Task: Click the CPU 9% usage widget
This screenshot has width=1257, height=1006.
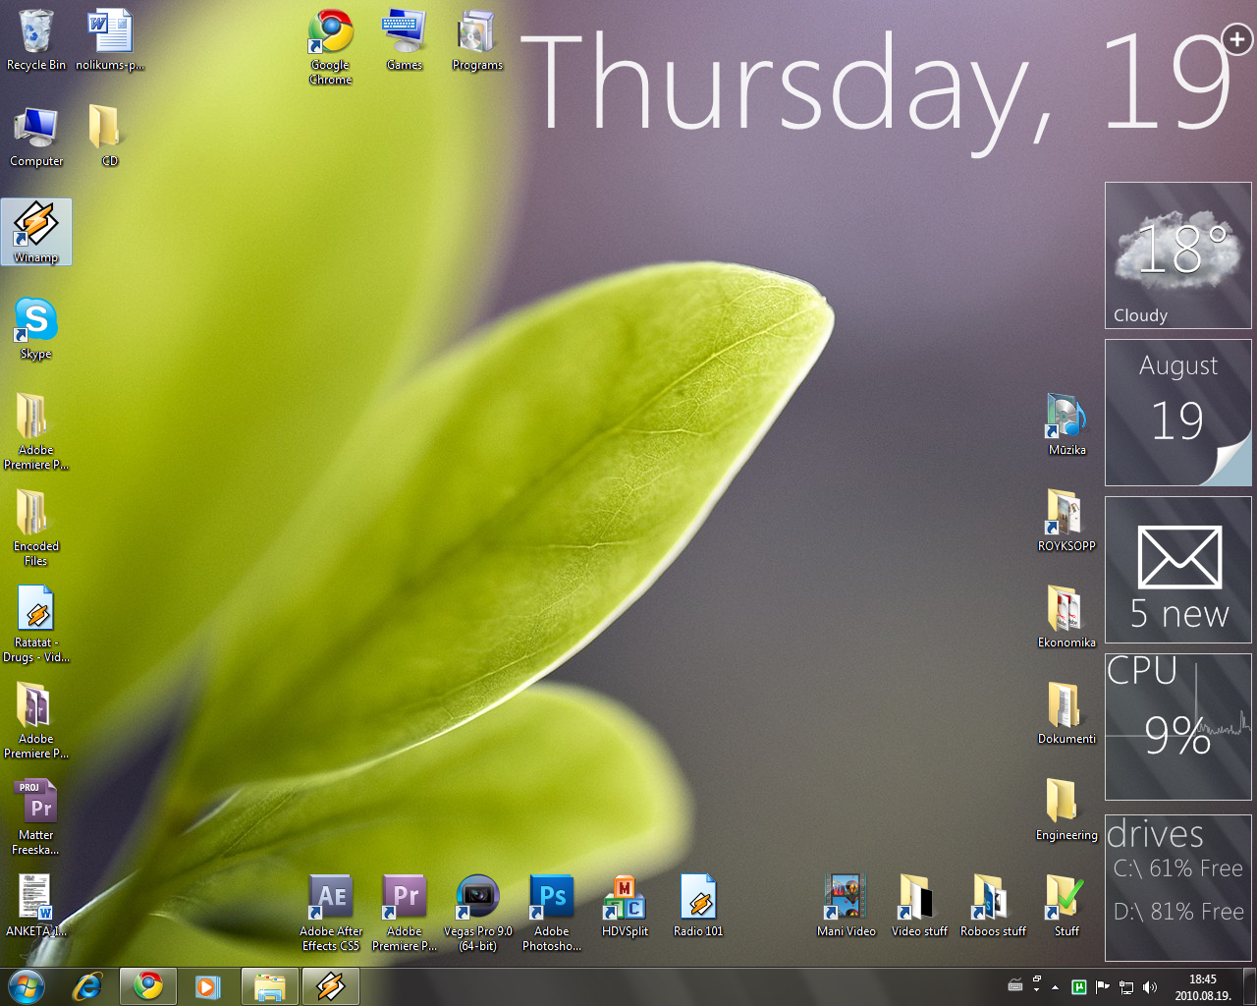Action: click(1178, 727)
